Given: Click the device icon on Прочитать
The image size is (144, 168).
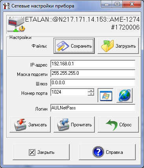Looking at the screenshot, I should (x=63, y=125).
